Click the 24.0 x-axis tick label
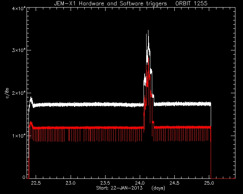This screenshot has height=194, width=243. point(140,183)
